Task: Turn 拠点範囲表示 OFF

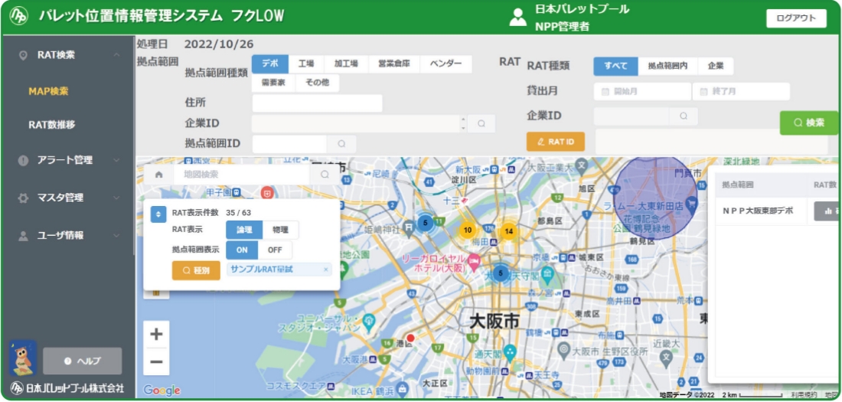Action: click(275, 250)
